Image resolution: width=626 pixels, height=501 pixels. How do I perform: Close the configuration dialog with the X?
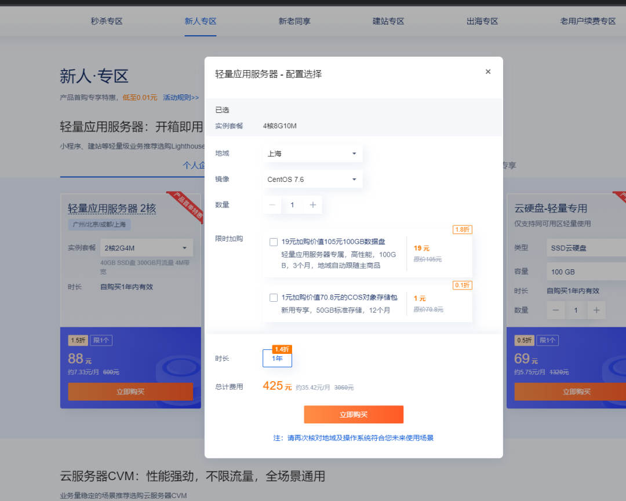pyautogui.click(x=488, y=72)
